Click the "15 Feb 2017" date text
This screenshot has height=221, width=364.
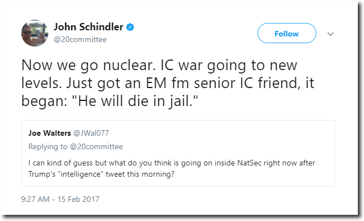79,199
